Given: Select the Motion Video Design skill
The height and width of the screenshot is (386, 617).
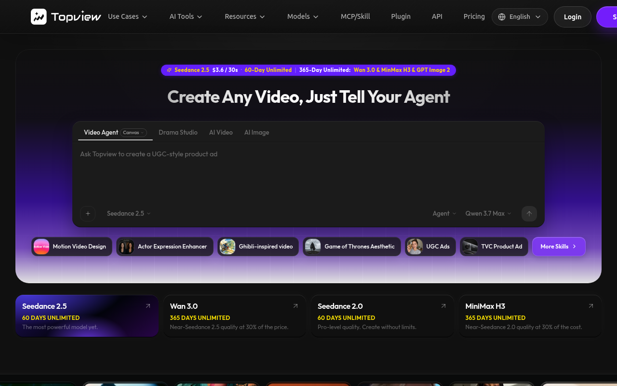Looking at the screenshot, I should 72,247.
